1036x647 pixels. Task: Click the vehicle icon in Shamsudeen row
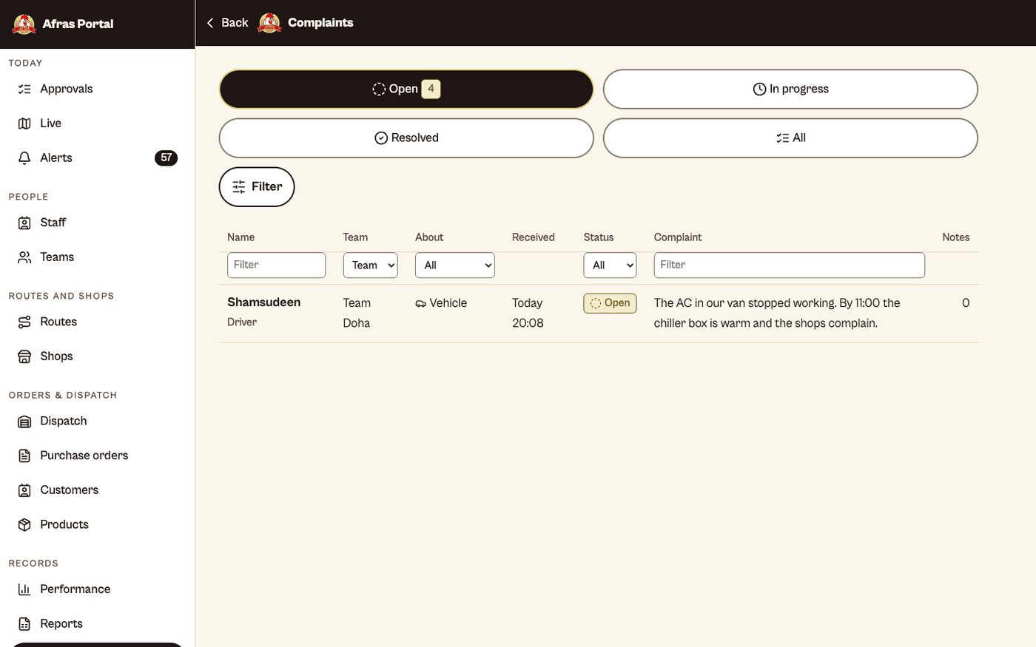[x=420, y=304]
